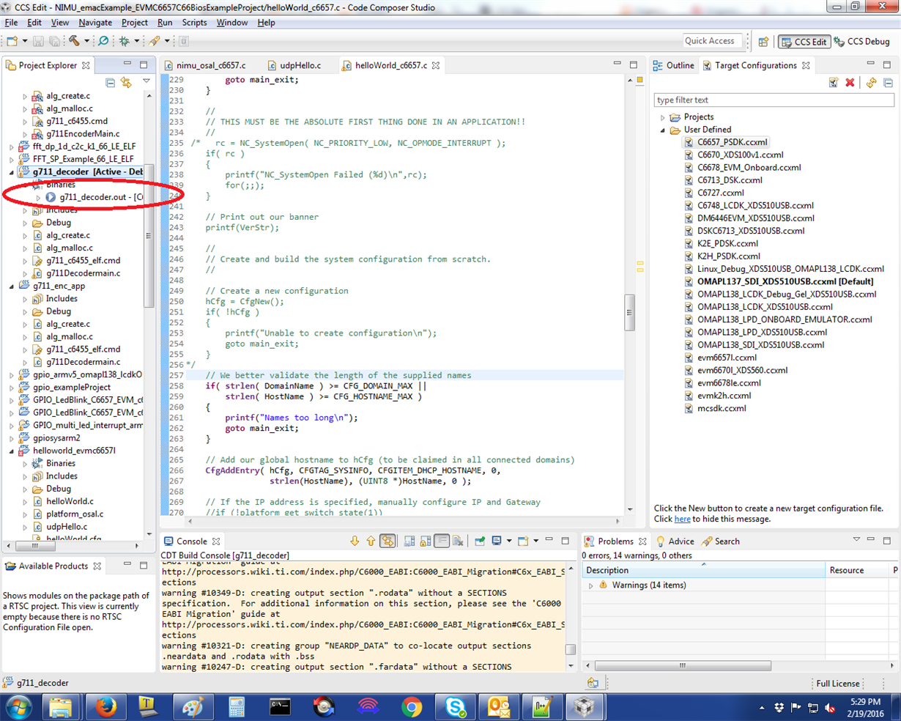
Task: Open the Build hammer dropdown arrow
Action: [86, 41]
